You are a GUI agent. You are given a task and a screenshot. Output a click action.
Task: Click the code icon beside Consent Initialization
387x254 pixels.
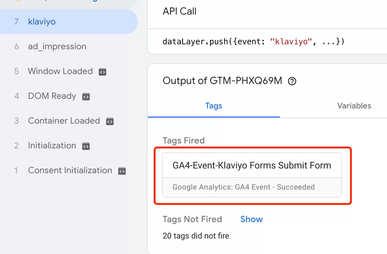click(x=122, y=171)
